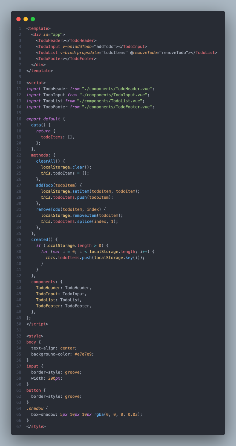
Task: Click the 'todoItems: [],' line
Action: pyautogui.click(x=58, y=137)
